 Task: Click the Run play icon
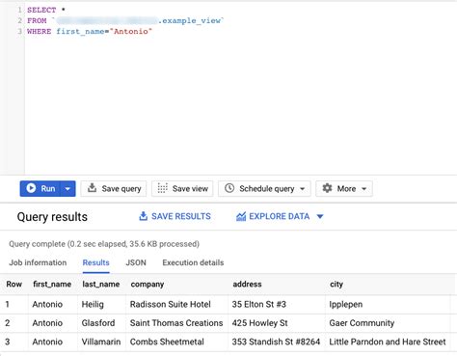point(31,188)
